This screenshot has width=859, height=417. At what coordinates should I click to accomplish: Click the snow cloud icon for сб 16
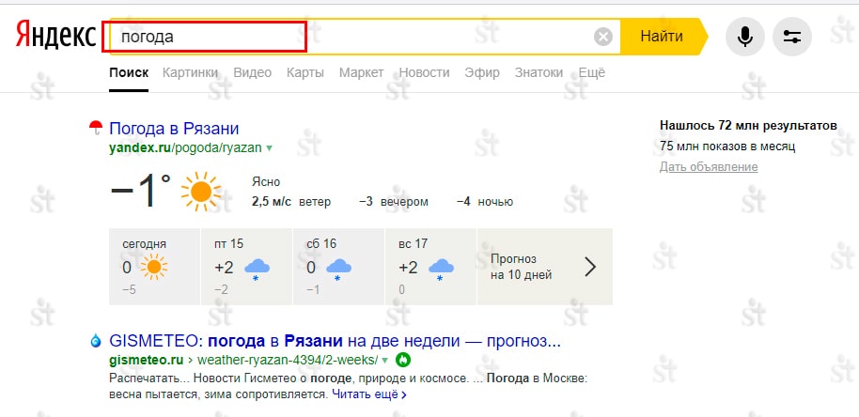[338, 269]
